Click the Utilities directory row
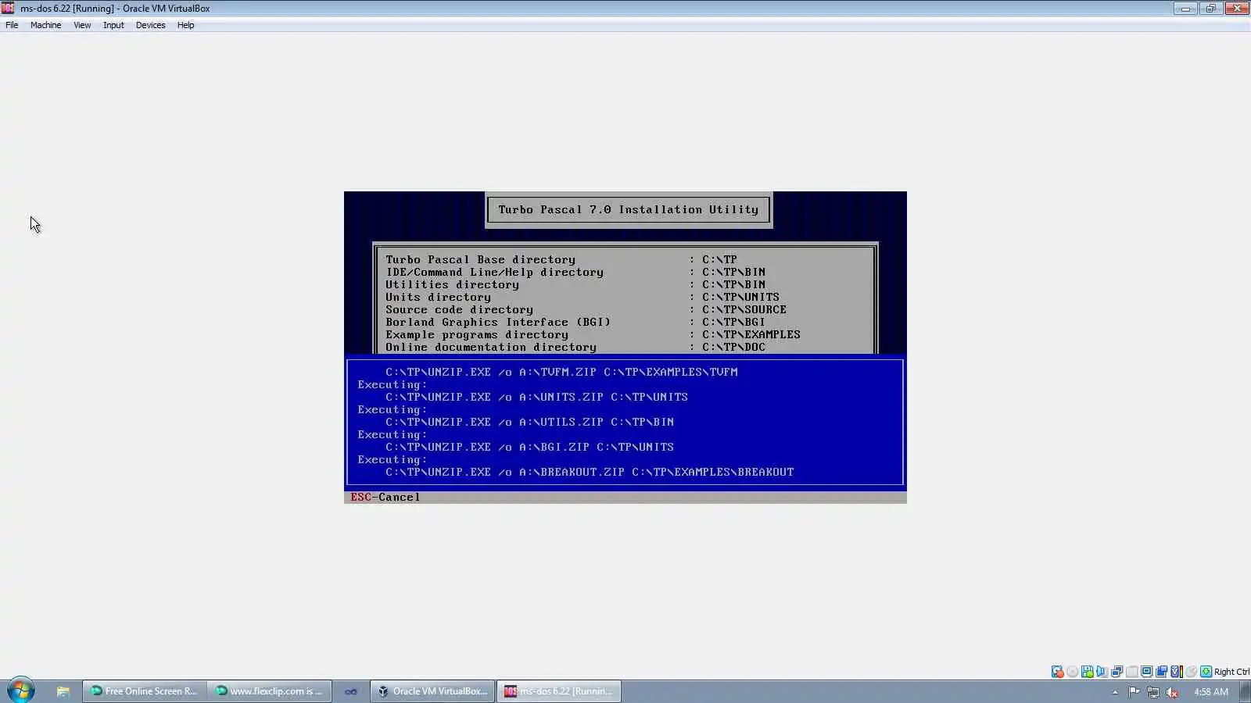1251x703 pixels. pyautogui.click(x=575, y=285)
